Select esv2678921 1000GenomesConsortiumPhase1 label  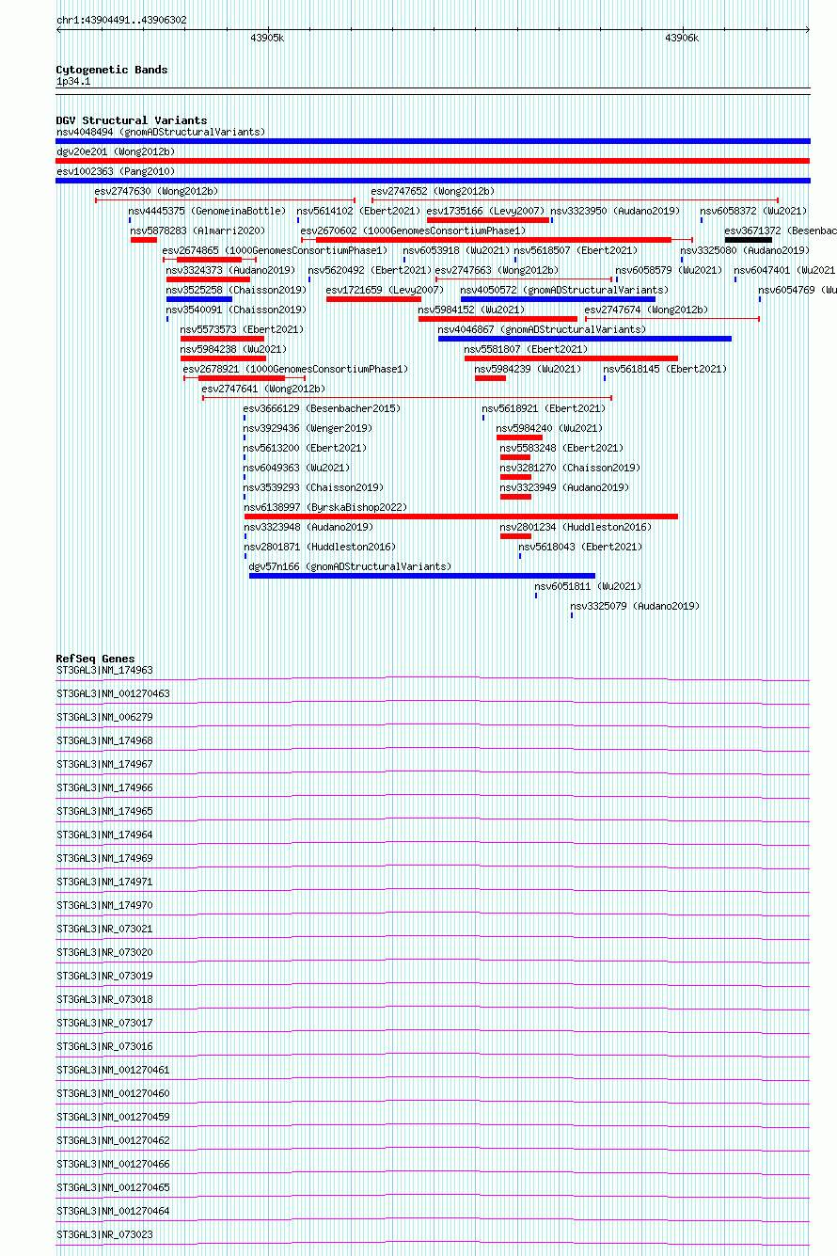point(296,369)
